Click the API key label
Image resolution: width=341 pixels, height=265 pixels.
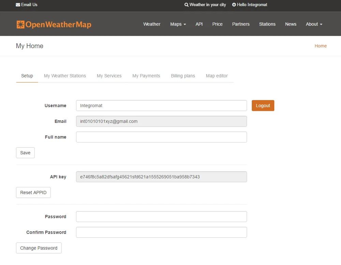pos(58,177)
